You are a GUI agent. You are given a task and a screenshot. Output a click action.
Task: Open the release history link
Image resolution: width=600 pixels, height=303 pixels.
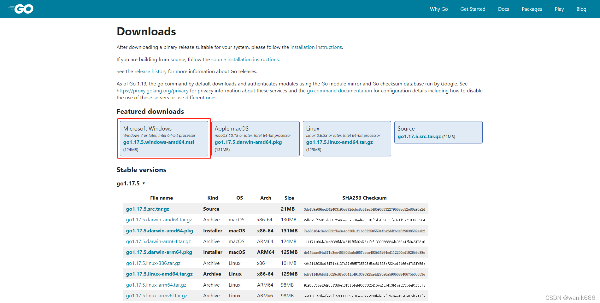coord(150,72)
